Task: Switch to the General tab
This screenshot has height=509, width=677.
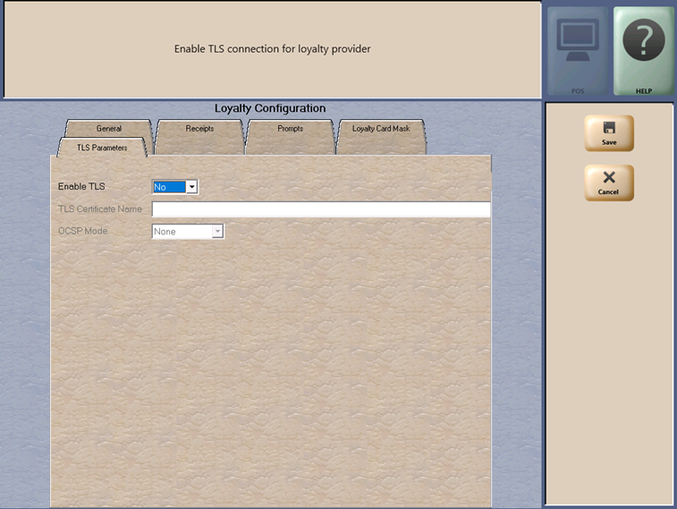Action: (x=108, y=129)
